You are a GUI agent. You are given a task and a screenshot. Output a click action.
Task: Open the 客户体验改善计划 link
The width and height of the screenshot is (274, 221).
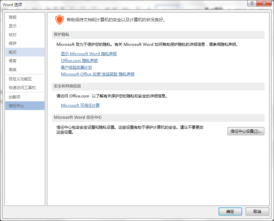76,67
